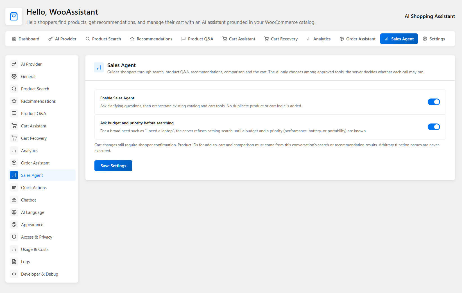Open Logs in the sidebar
The height and width of the screenshot is (293, 462).
42,262
